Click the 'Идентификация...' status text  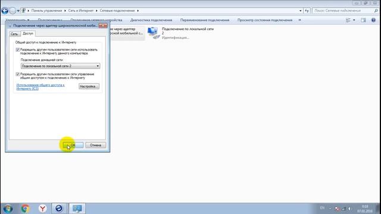coord(176,37)
